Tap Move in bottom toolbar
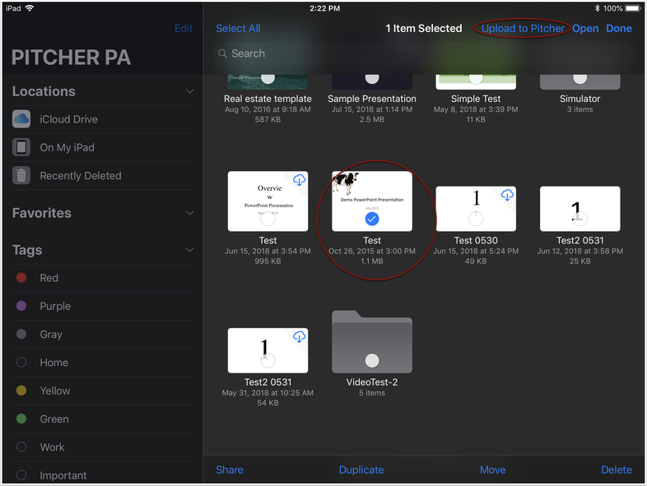647x486 pixels. 492,470
